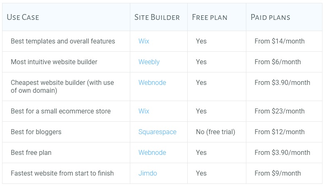This screenshot has height=188, width=325.
Task: Open Webnode link in best free plan row
Action: [x=152, y=152]
